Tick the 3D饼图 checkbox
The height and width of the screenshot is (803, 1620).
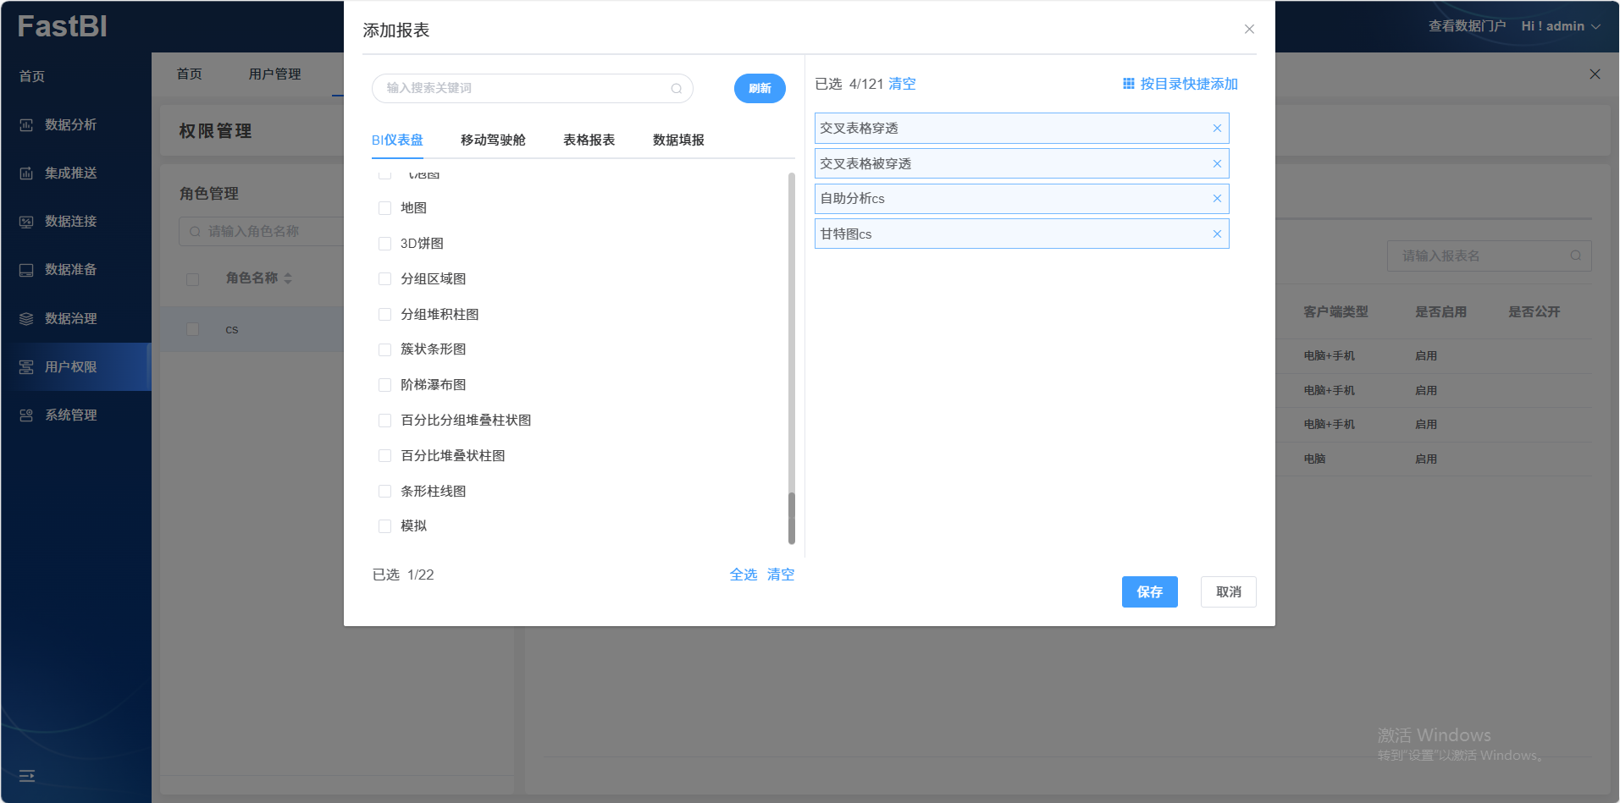tap(384, 244)
